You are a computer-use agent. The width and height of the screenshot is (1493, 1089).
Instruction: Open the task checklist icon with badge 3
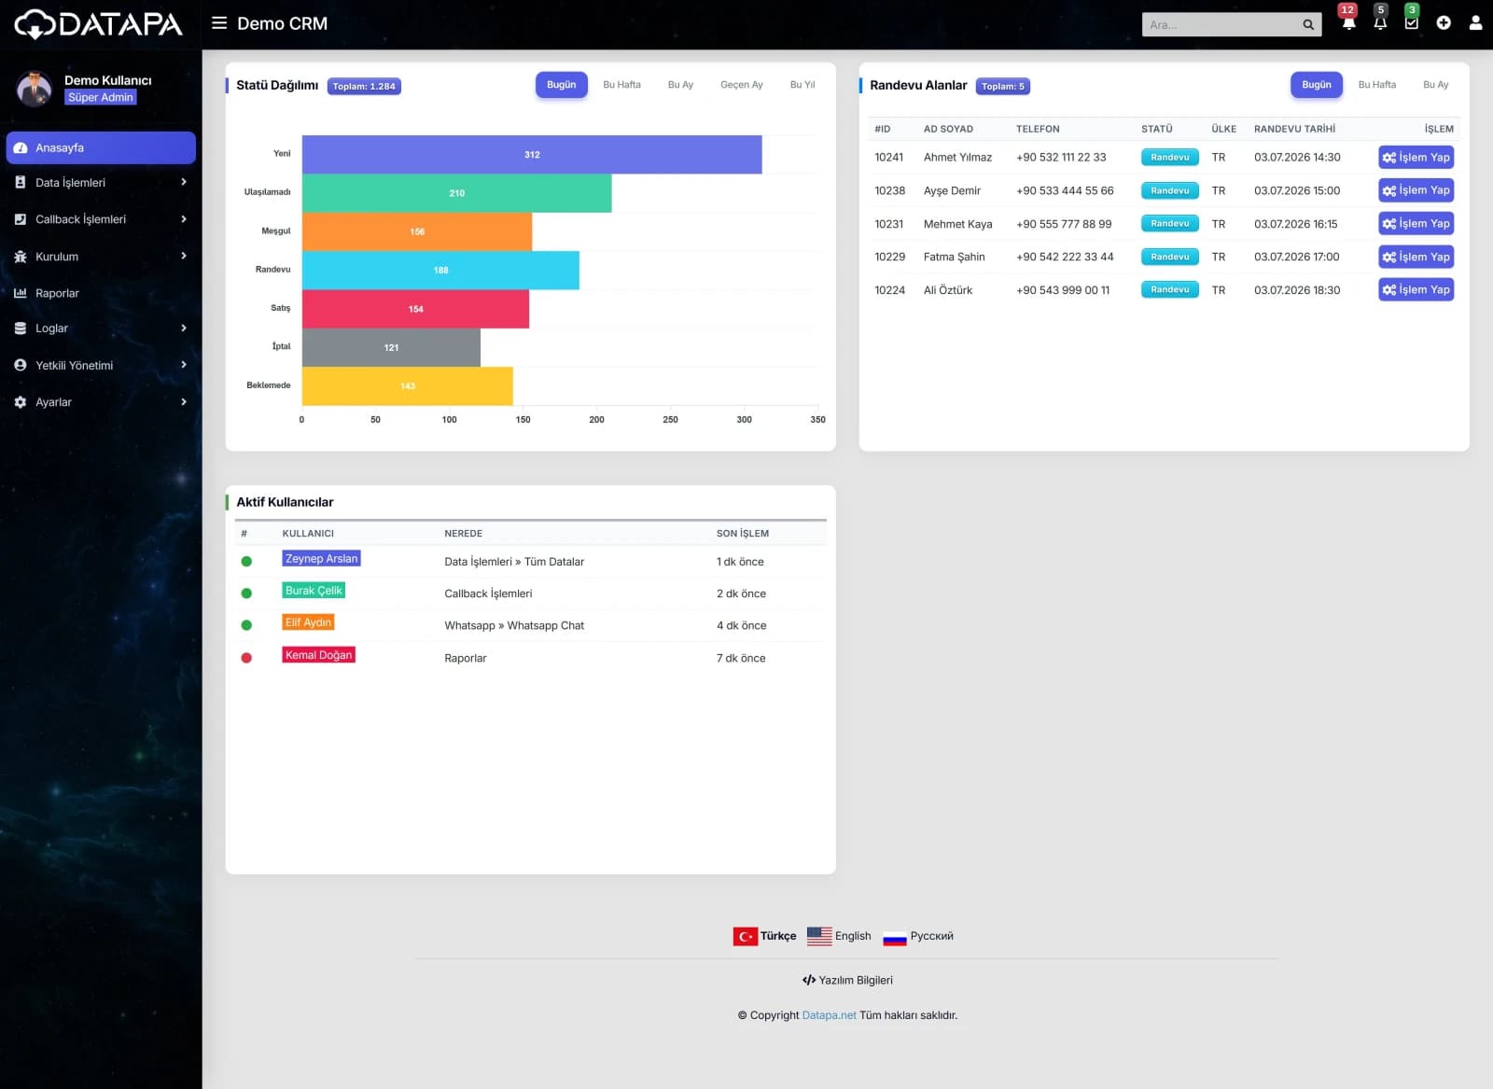1412,23
